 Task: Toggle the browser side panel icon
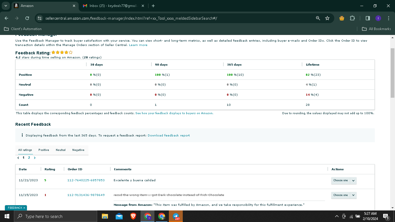click(368, 18)
